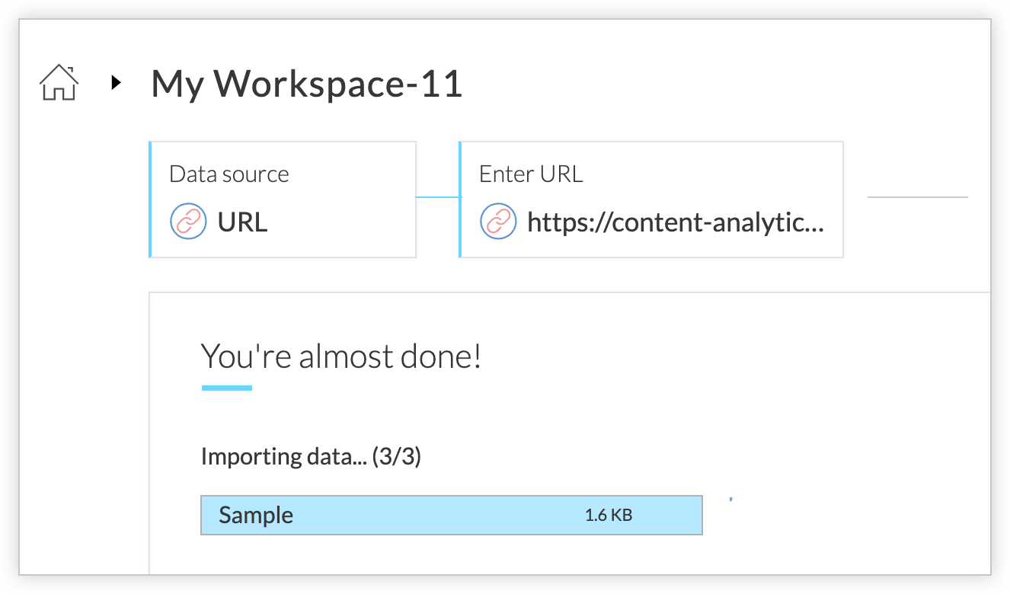The width and height of the screenshot is (1010, 594).
Task: Click the blue underline below the heading
Action: pyautogui.click(x=226, y=388)
